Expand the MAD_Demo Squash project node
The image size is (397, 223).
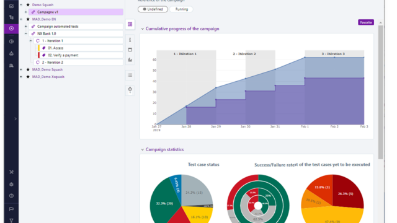coord(21,69)
